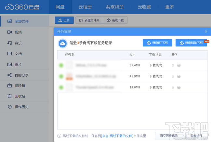
Task: Select 全部文件 in the sidebar
Action: pos(24,21)
